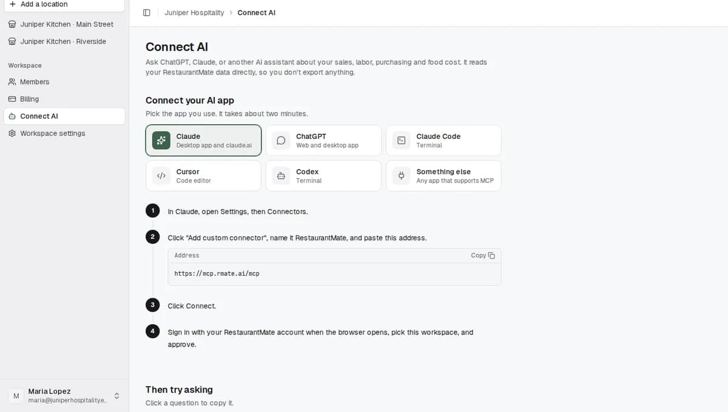This screenshot has height=412, width=728.
Task: Click the 'Sign in with your RestaurantMate account' step
Action: click(x=320, y=338)
